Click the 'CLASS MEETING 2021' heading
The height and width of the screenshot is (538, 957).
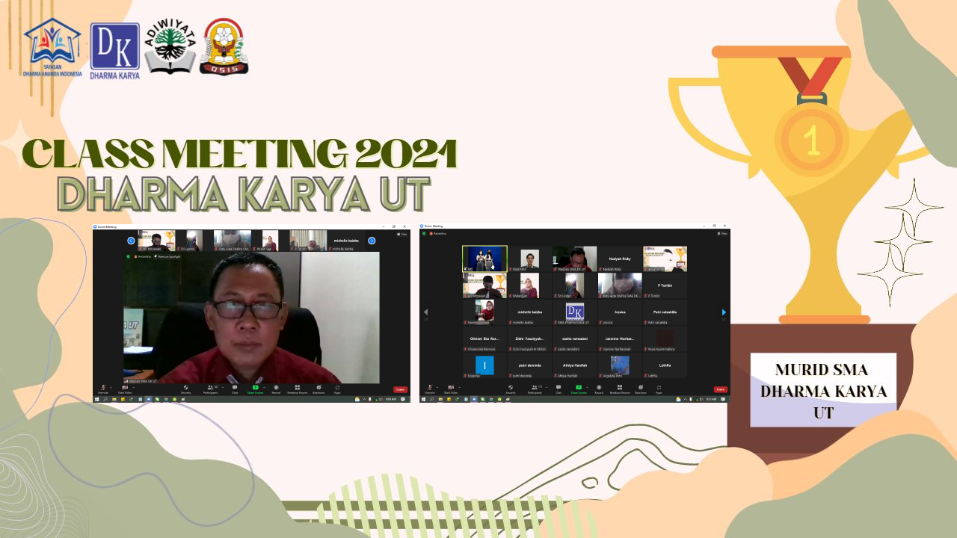(239, 153)
